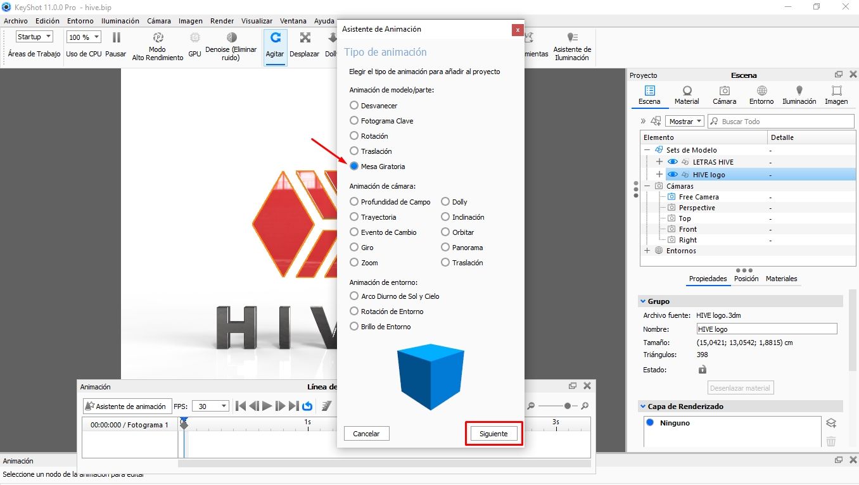Collapse the Cámaras tree node
The image size is (859, 485).
pyautogui.click(x=647, y=186)
